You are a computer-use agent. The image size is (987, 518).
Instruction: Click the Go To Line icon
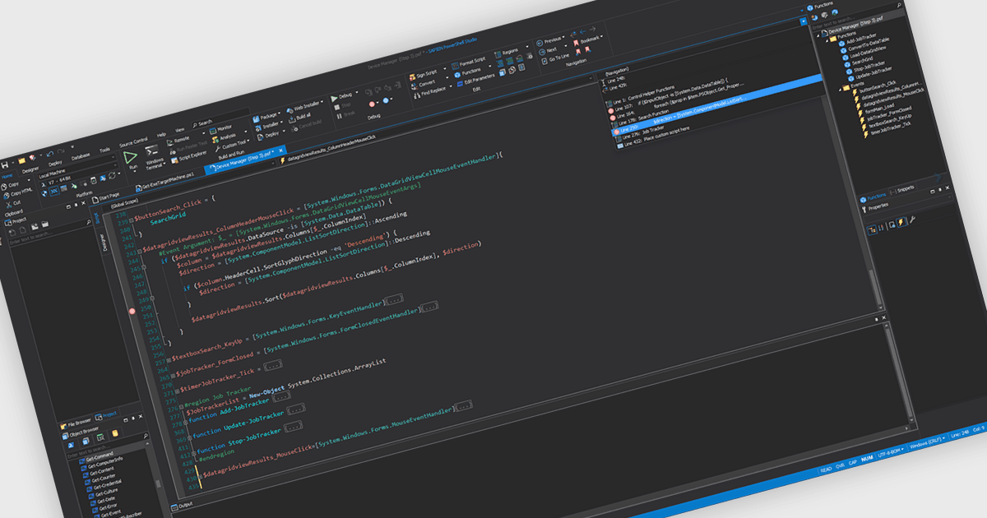pyautogui.click(x=544, y=60)
